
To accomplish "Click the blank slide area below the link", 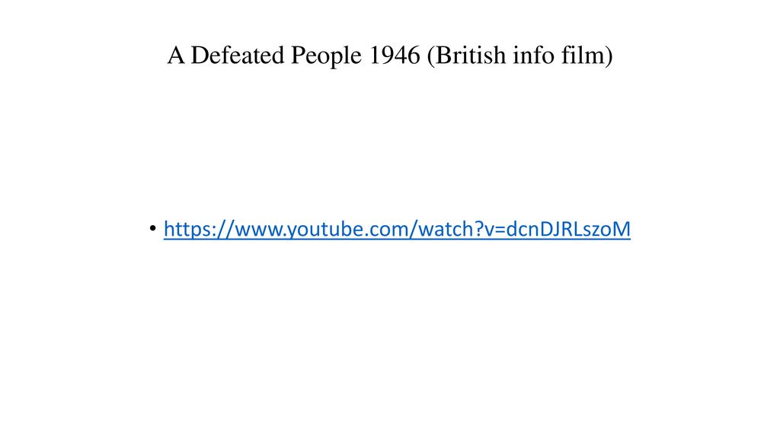I will click(x=390, y=338).
